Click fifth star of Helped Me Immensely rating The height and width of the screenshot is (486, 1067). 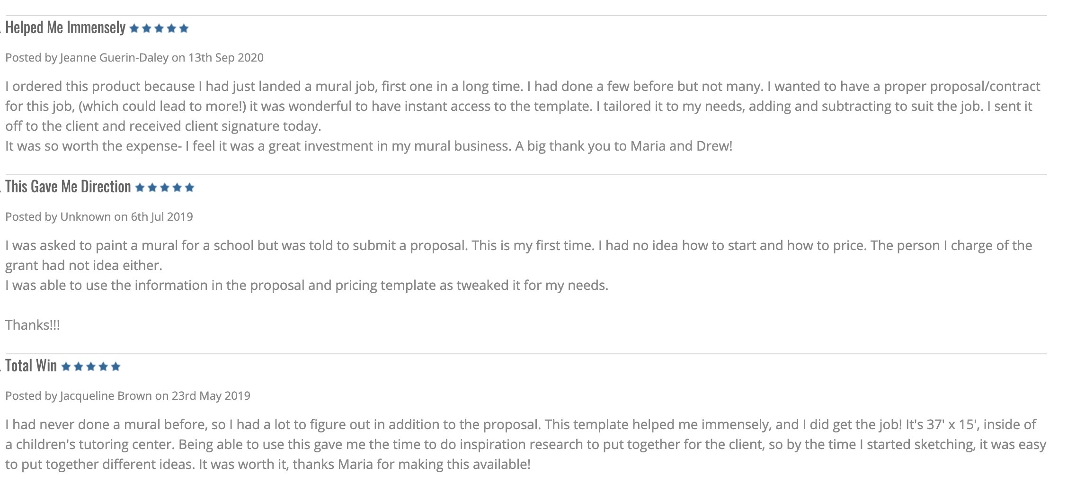click(x=184, y=29)
